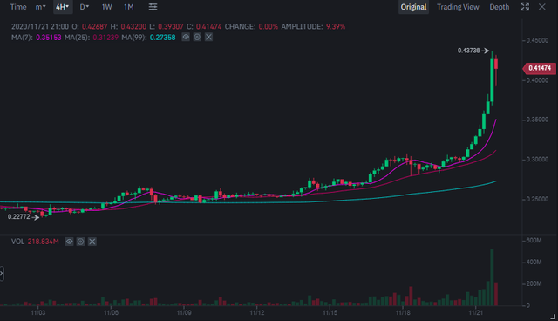Image resolution: width=558 pixels, height=321 pixels.
Task: Open the D day interval dropdown
Action: pos(84,7)
